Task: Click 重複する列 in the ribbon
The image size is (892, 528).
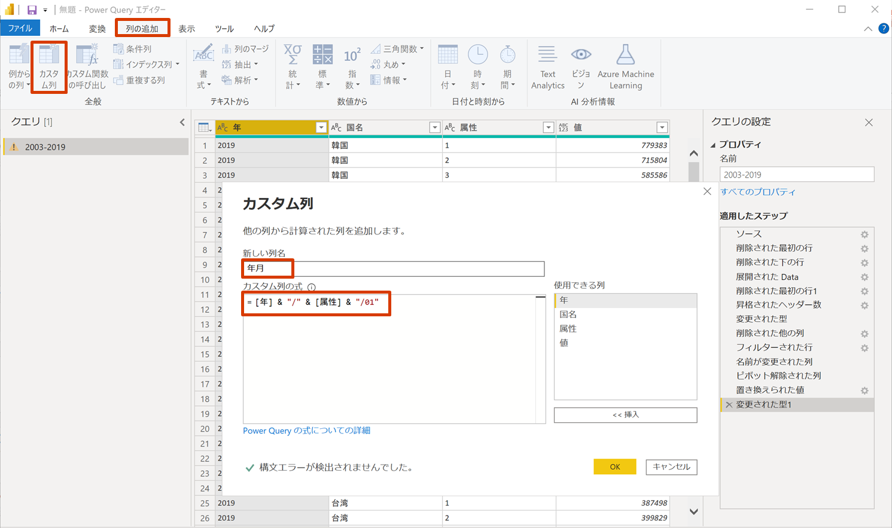Action: [x=139, y=80]
